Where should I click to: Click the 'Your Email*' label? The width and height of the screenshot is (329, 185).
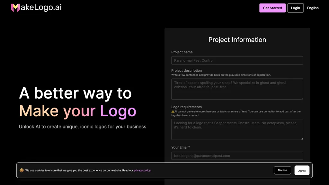(181, 147)
